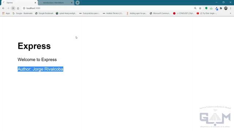Open the zoom magnifier control

pos(195,8)
